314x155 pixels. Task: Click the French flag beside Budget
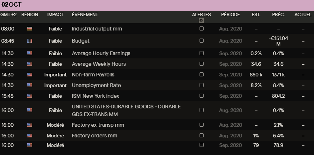click(x=30, y=41)
